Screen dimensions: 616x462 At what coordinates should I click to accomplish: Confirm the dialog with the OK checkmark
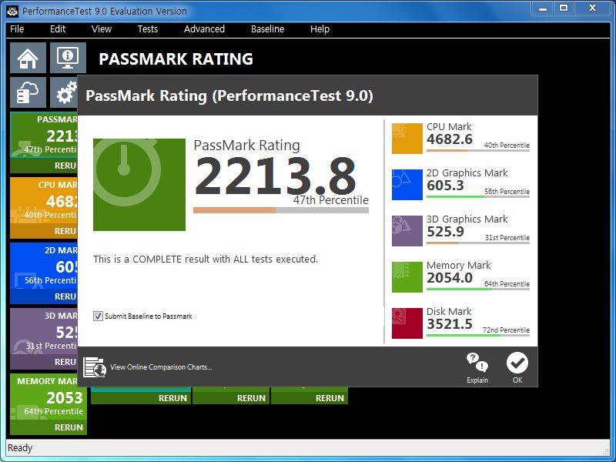[x=517, y=368]
